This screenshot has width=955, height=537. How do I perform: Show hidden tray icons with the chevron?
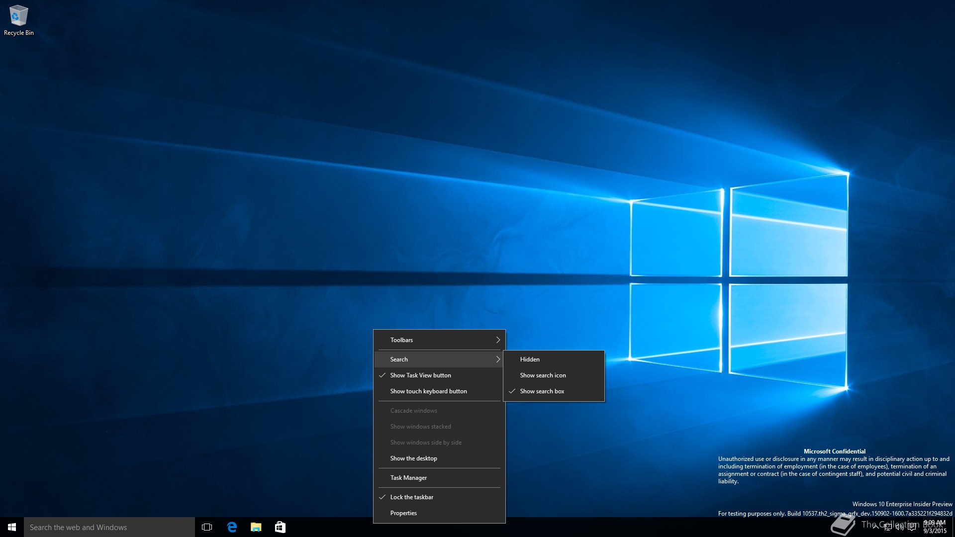875,527
